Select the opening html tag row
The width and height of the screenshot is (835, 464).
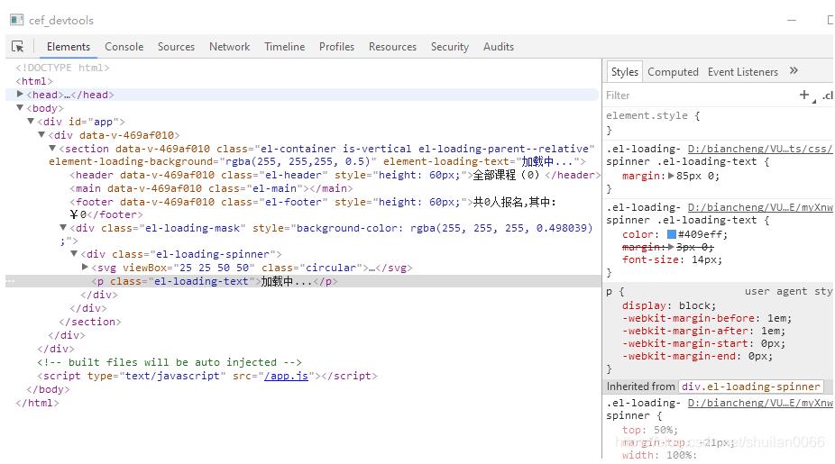(34, 81)
